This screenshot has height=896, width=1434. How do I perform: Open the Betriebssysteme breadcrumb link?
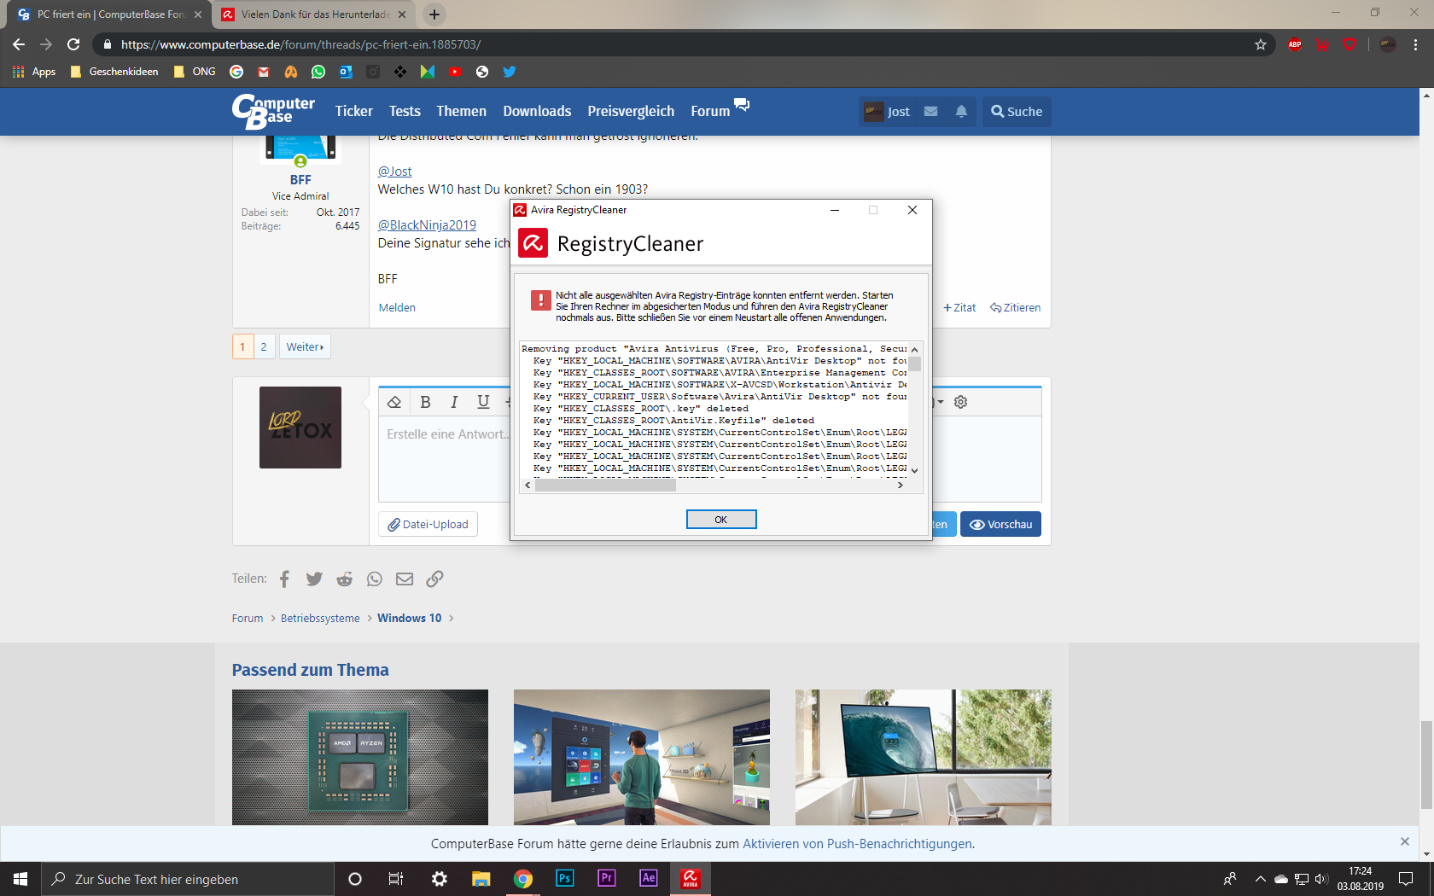[320, 618]
